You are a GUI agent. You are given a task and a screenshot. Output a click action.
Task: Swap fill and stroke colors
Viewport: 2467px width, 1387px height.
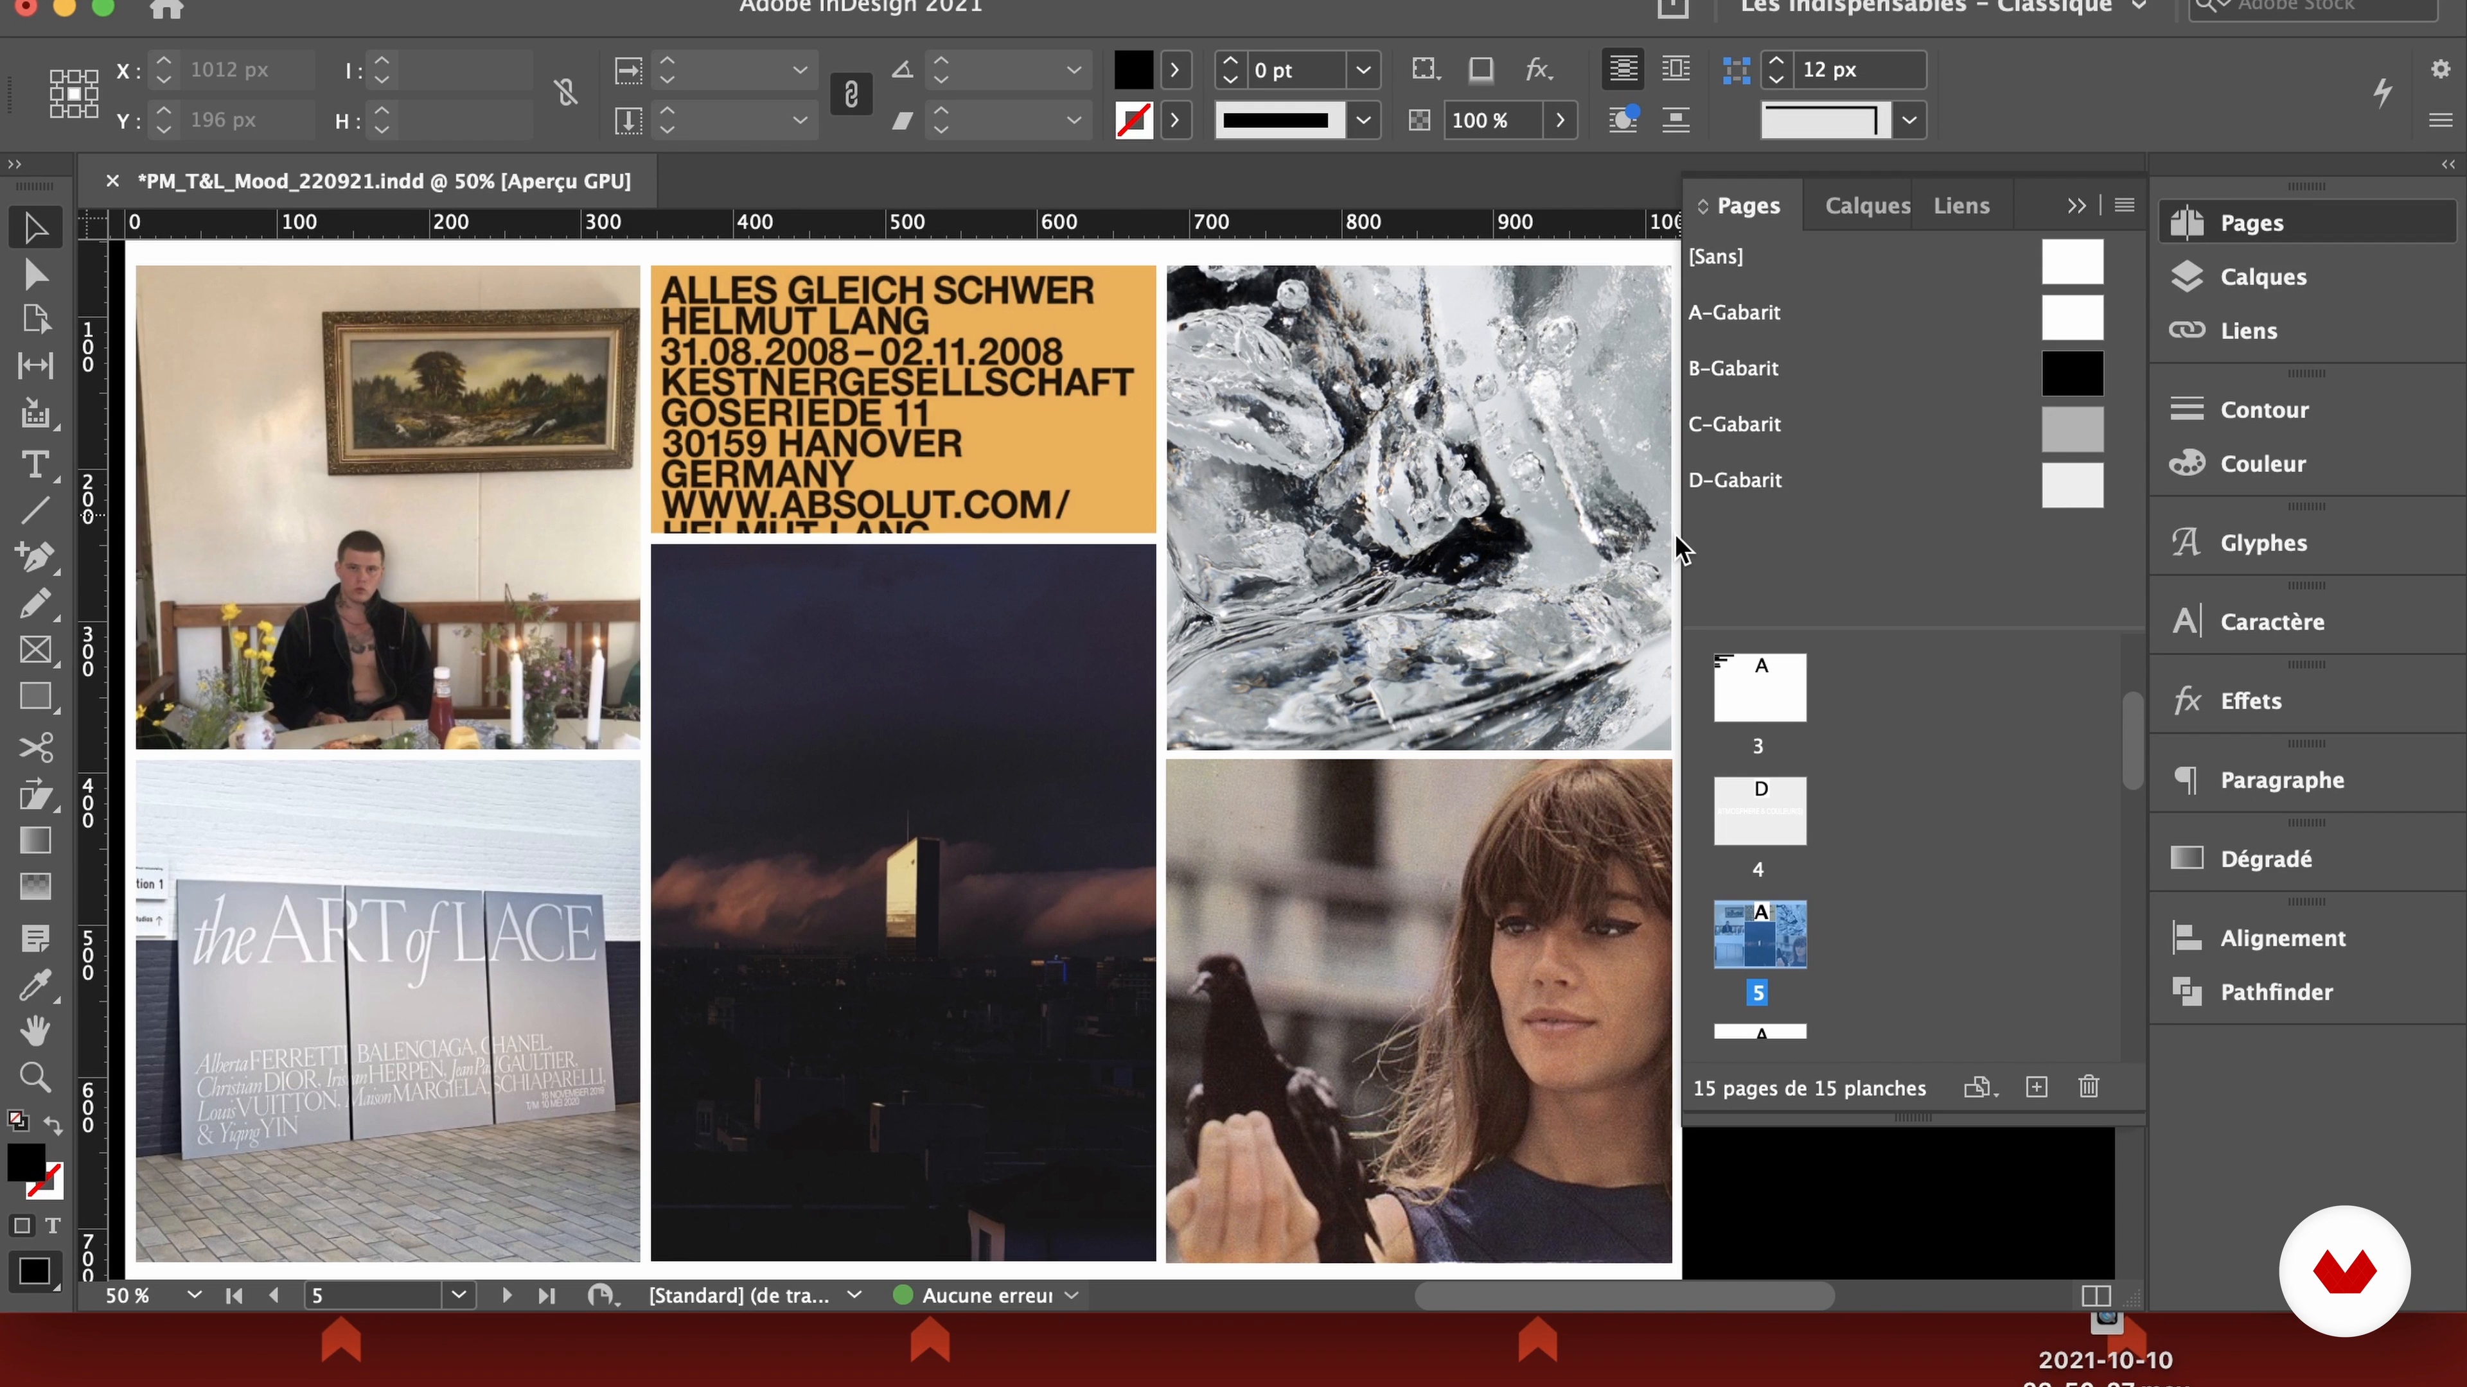tap(53, 1127)
